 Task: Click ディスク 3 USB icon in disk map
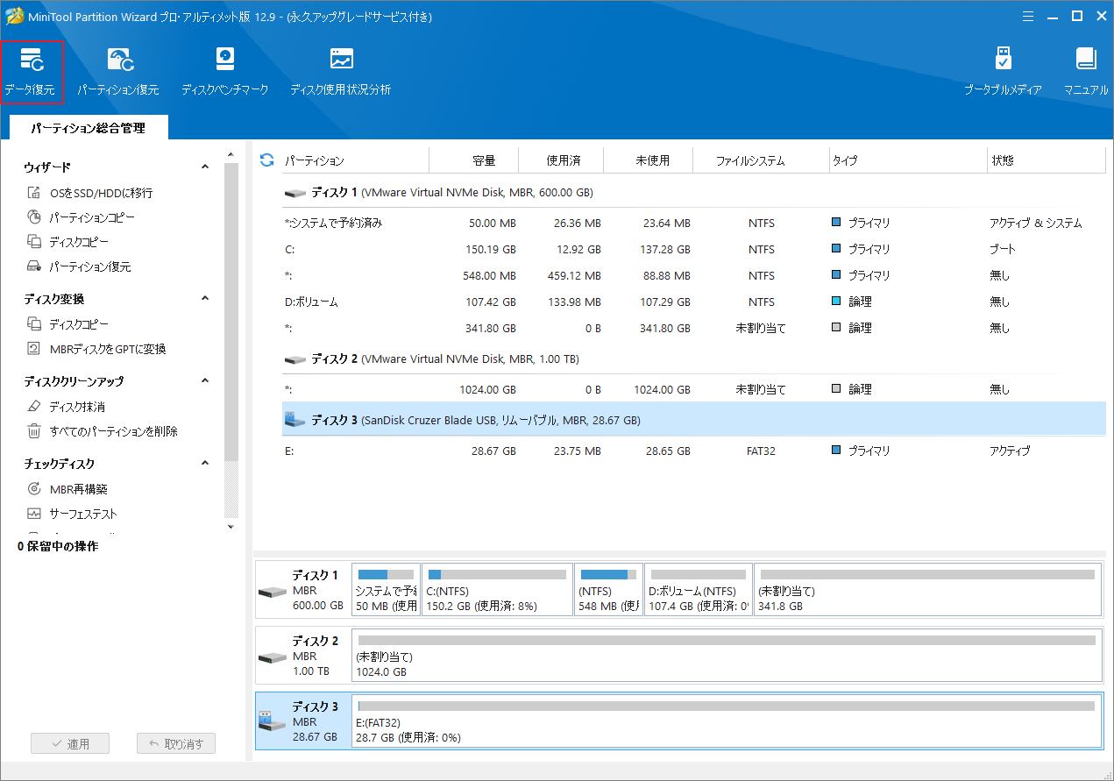(272, 721)
